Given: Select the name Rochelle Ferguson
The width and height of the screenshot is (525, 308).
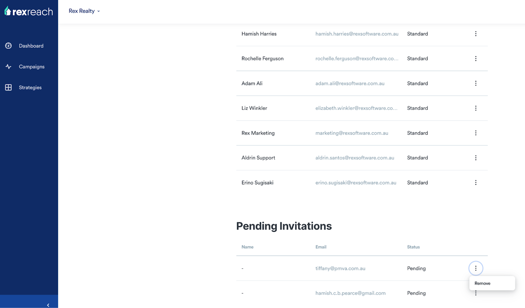Looking at the screenshot, I should click(x=262, y=59).
